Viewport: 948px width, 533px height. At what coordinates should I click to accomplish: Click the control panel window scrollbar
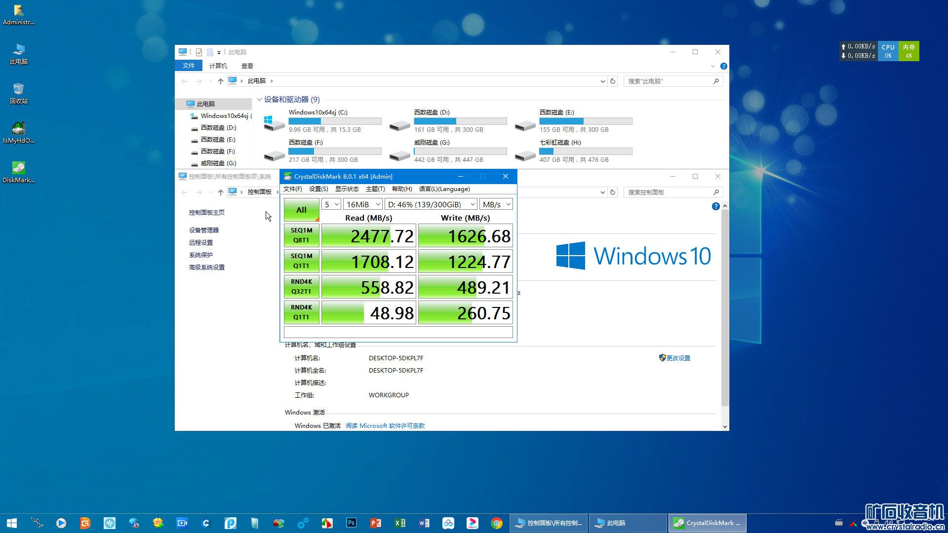click(x=725, y=308)
